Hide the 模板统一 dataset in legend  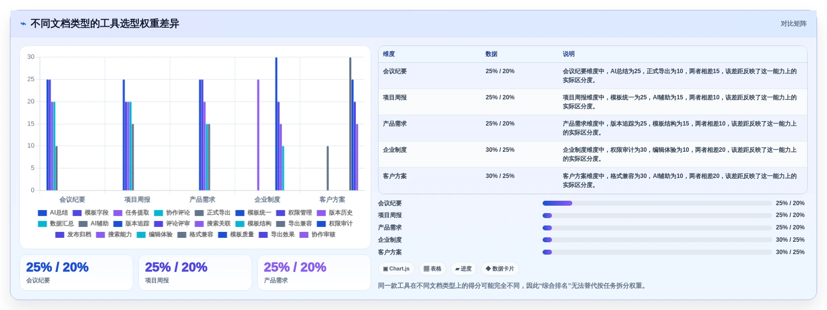(x=253, y=213)
